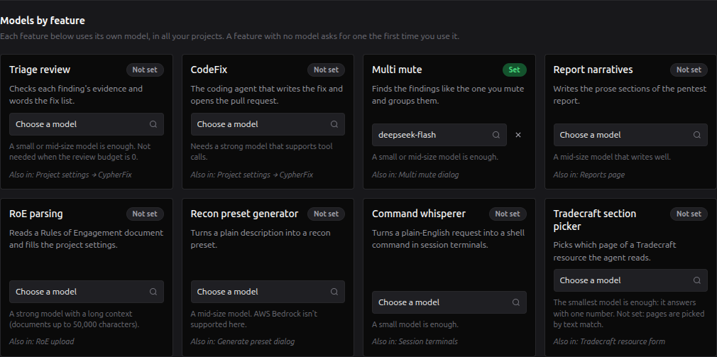Click the green Set badge on Multi mute

click(x=515, y=70)
